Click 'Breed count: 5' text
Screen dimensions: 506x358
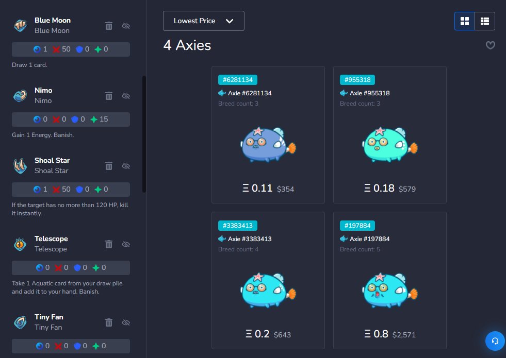pyautogui.click(x=360, y=249)
